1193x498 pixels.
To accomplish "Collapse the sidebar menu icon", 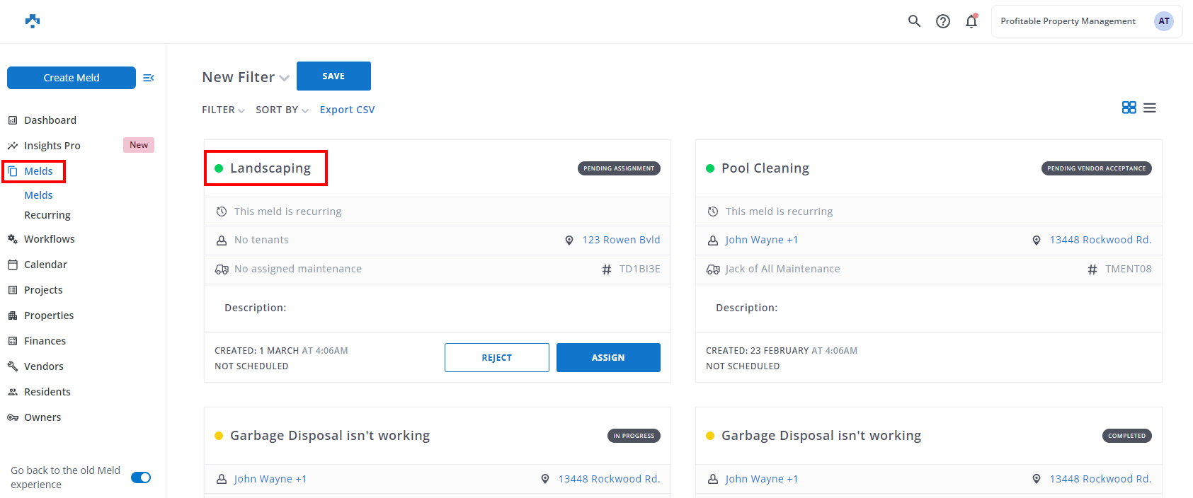I will pos(149,78).
